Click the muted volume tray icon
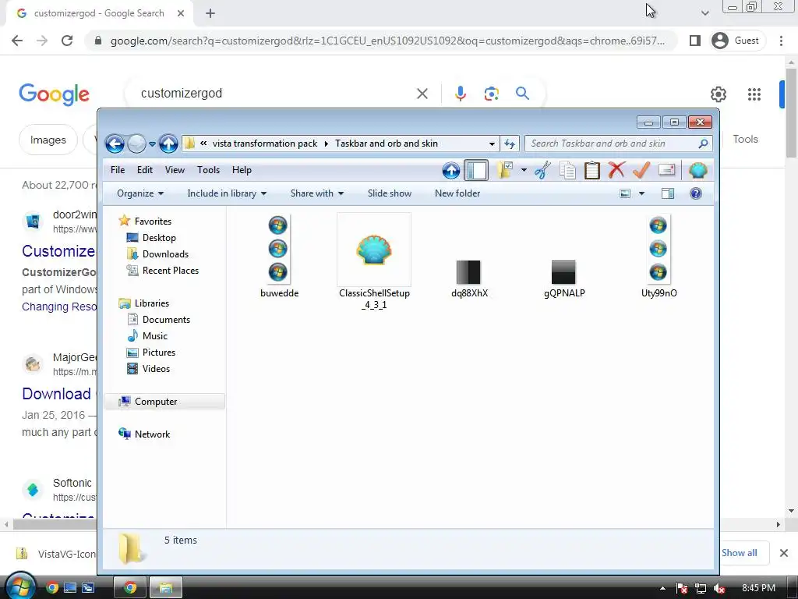Image resolution: width=798 pixels, height=599 pixels. [x=719, y=588]
